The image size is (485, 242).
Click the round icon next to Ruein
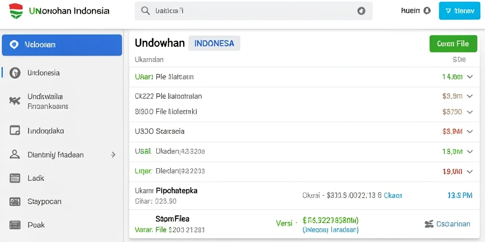click(427, 11)
